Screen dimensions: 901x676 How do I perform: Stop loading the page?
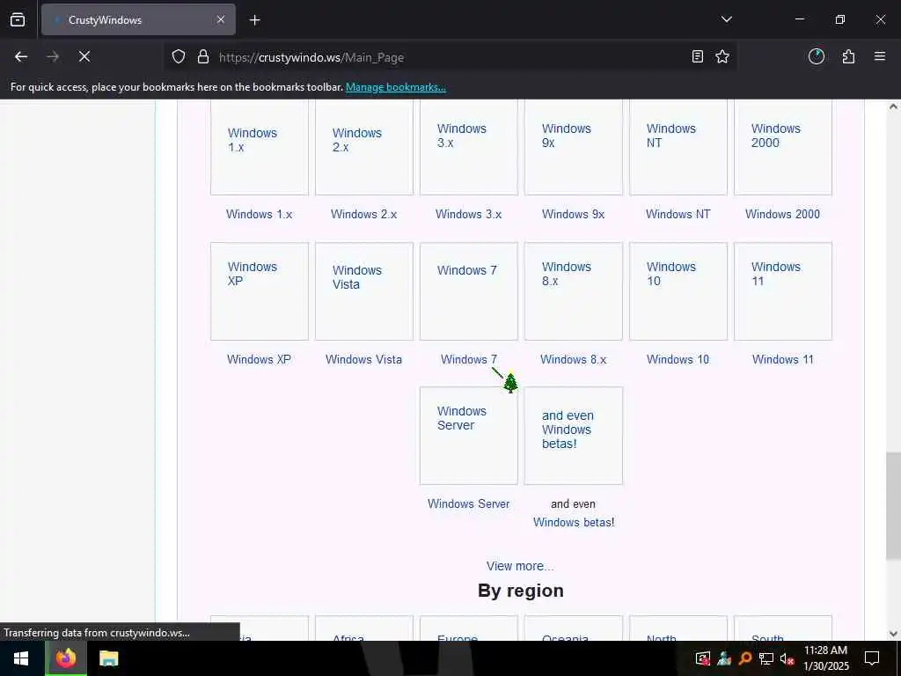84,56
